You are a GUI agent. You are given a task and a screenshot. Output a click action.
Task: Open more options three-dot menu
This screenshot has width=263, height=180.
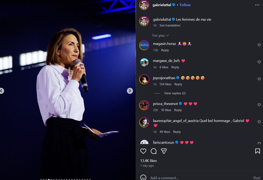257,5
